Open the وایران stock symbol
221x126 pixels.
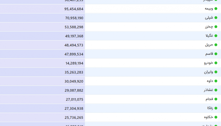tap(208, 72)
